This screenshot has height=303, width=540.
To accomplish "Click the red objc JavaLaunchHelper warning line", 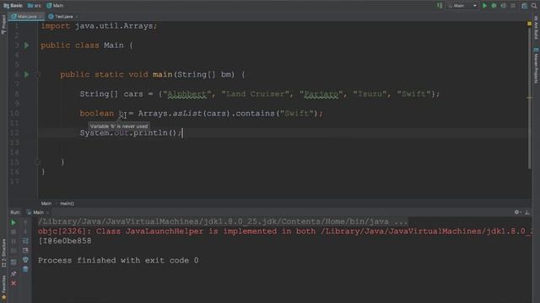I will coord(284,231).
